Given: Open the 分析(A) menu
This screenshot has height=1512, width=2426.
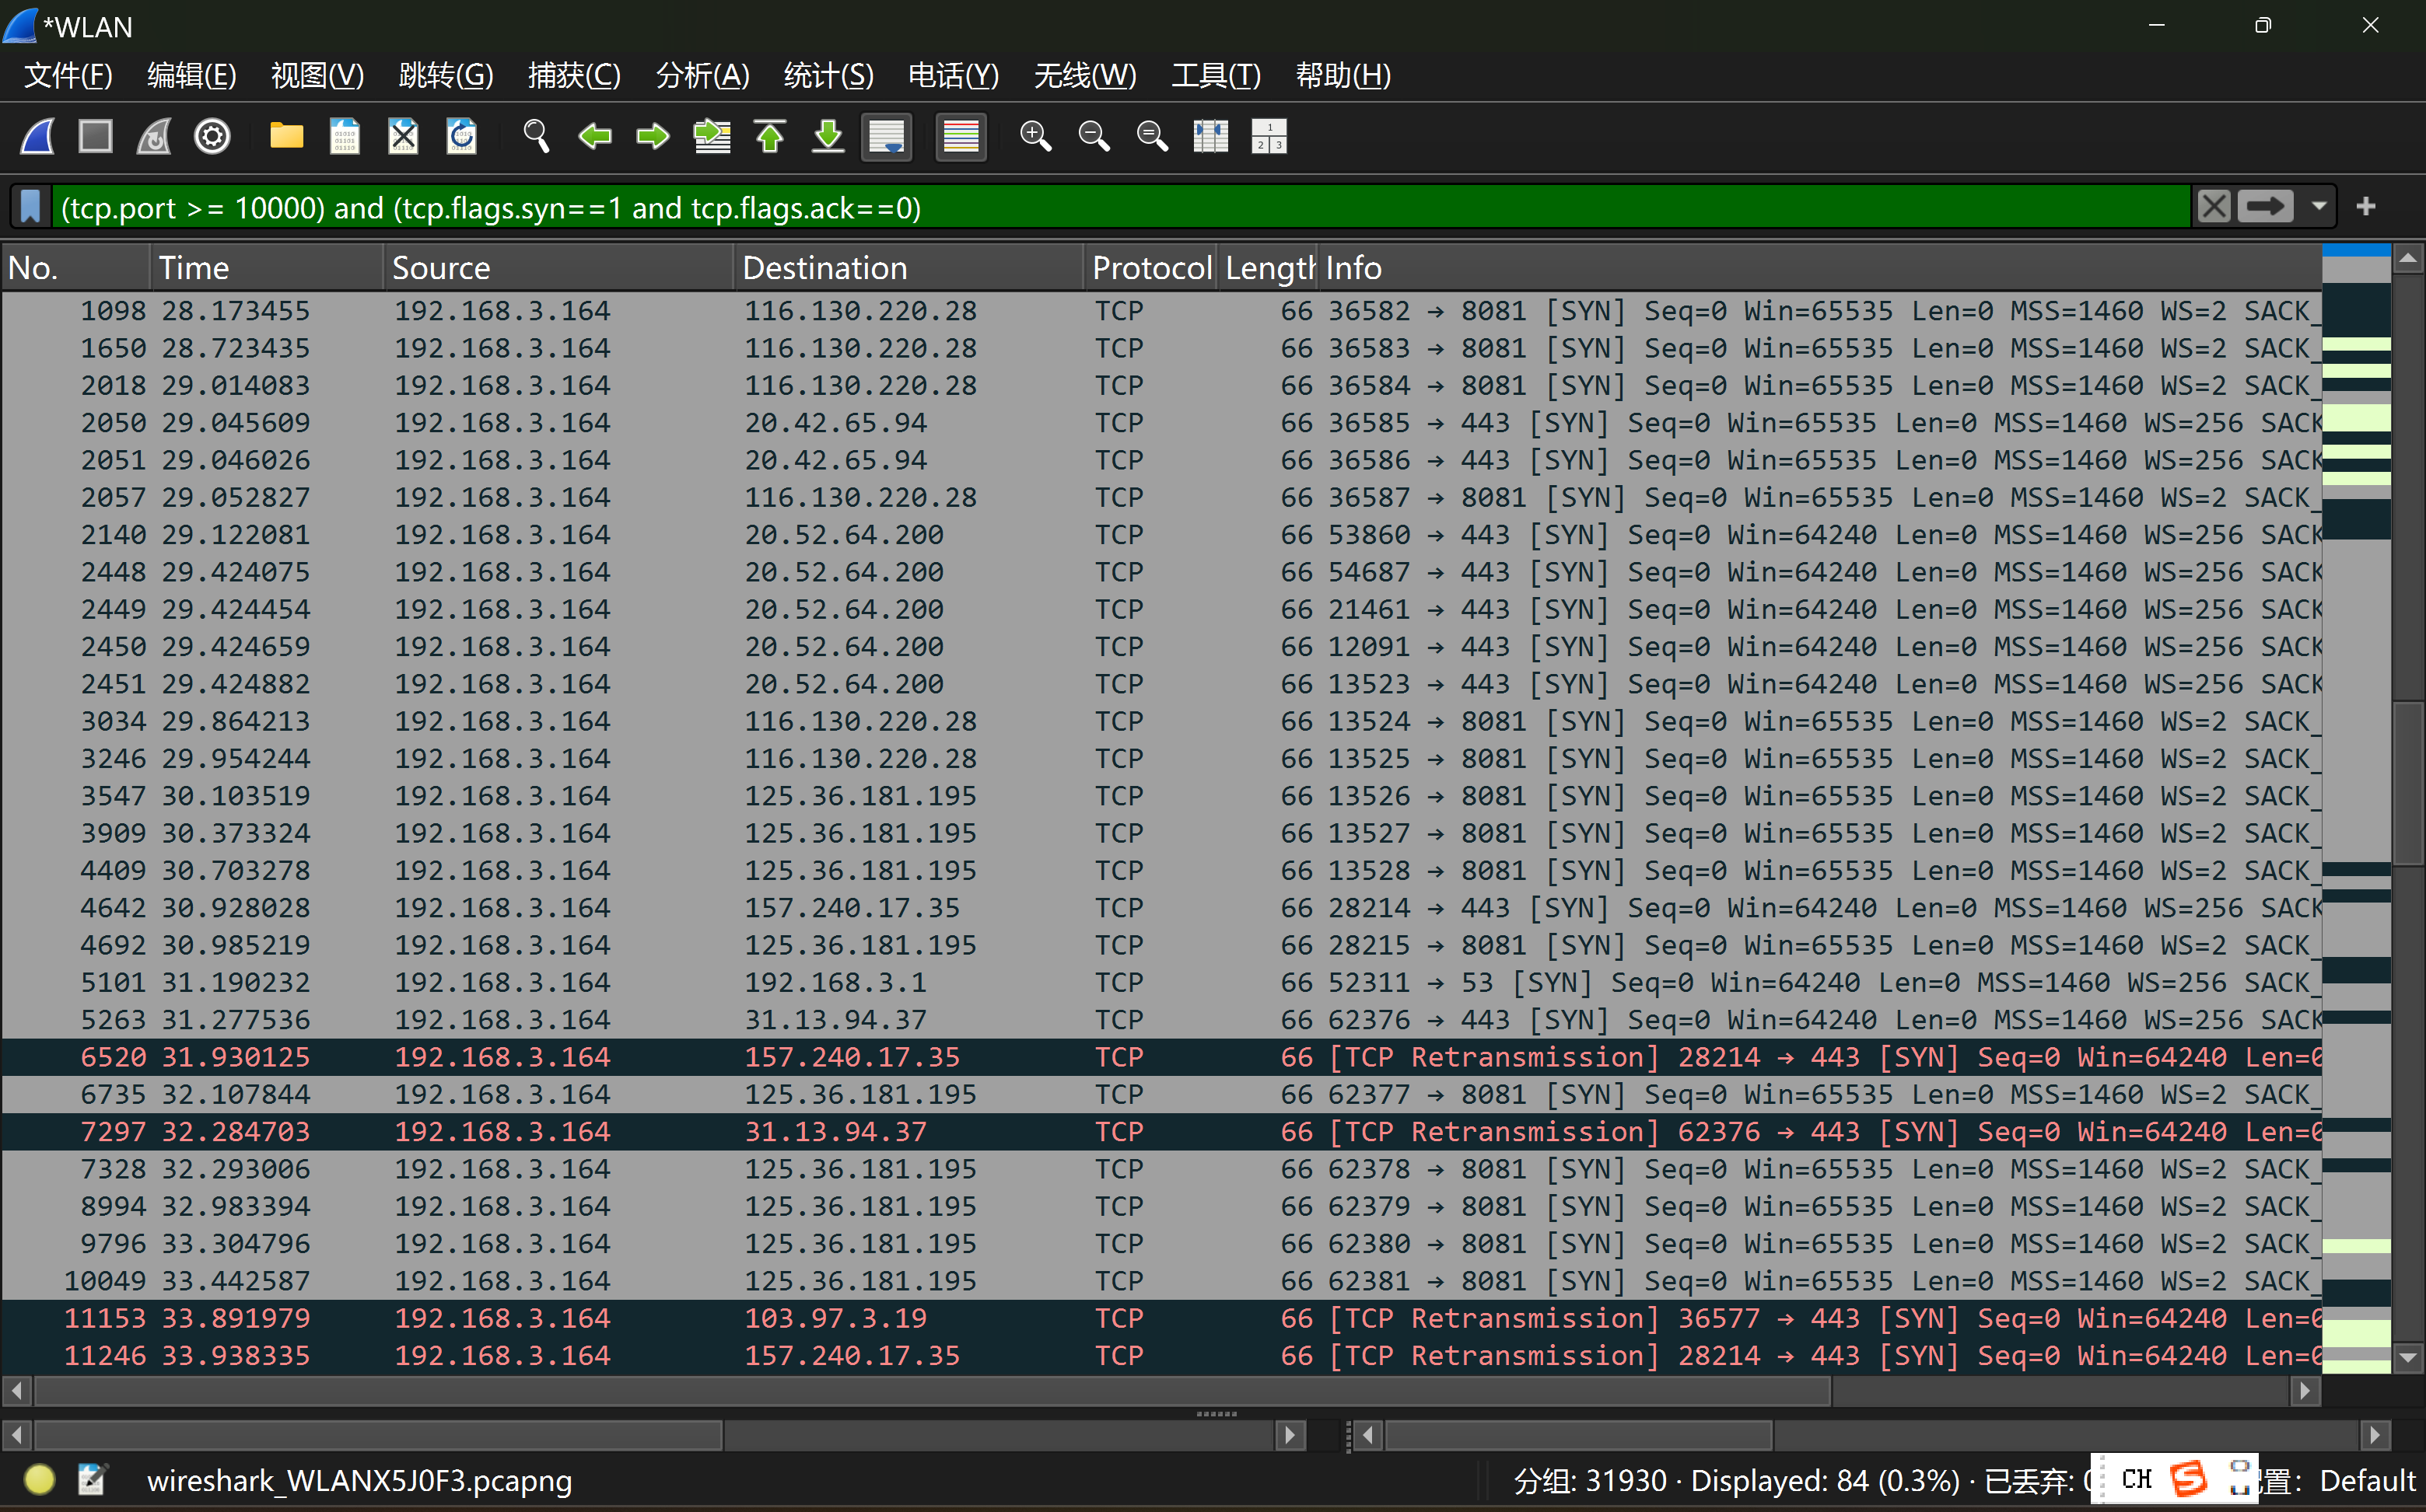Looking at the screenshot, I should point(702,75).
